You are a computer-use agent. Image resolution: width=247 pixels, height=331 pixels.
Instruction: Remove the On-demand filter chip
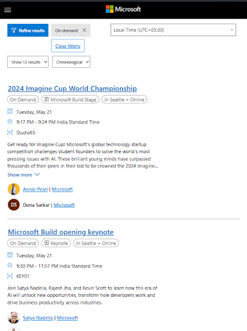84,30
